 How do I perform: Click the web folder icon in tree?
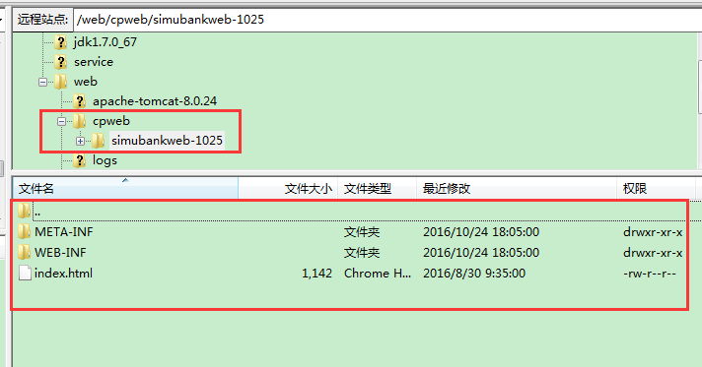[x=60, y=82]
